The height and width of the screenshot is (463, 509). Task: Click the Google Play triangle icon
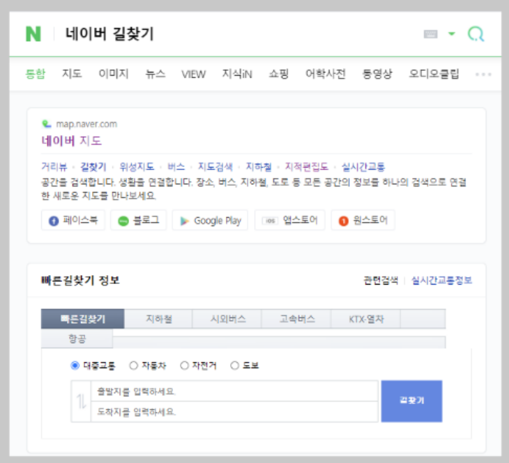tap(184, 221)
